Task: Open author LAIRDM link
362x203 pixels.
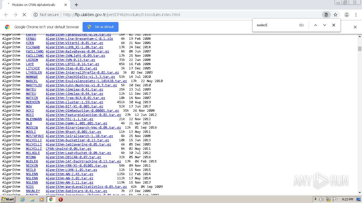Action: click(x=32, y=60)
